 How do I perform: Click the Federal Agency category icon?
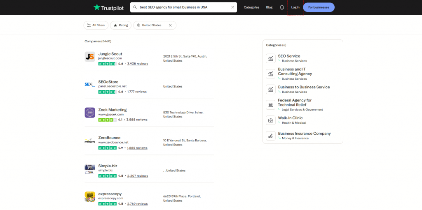tap(271, 105)
